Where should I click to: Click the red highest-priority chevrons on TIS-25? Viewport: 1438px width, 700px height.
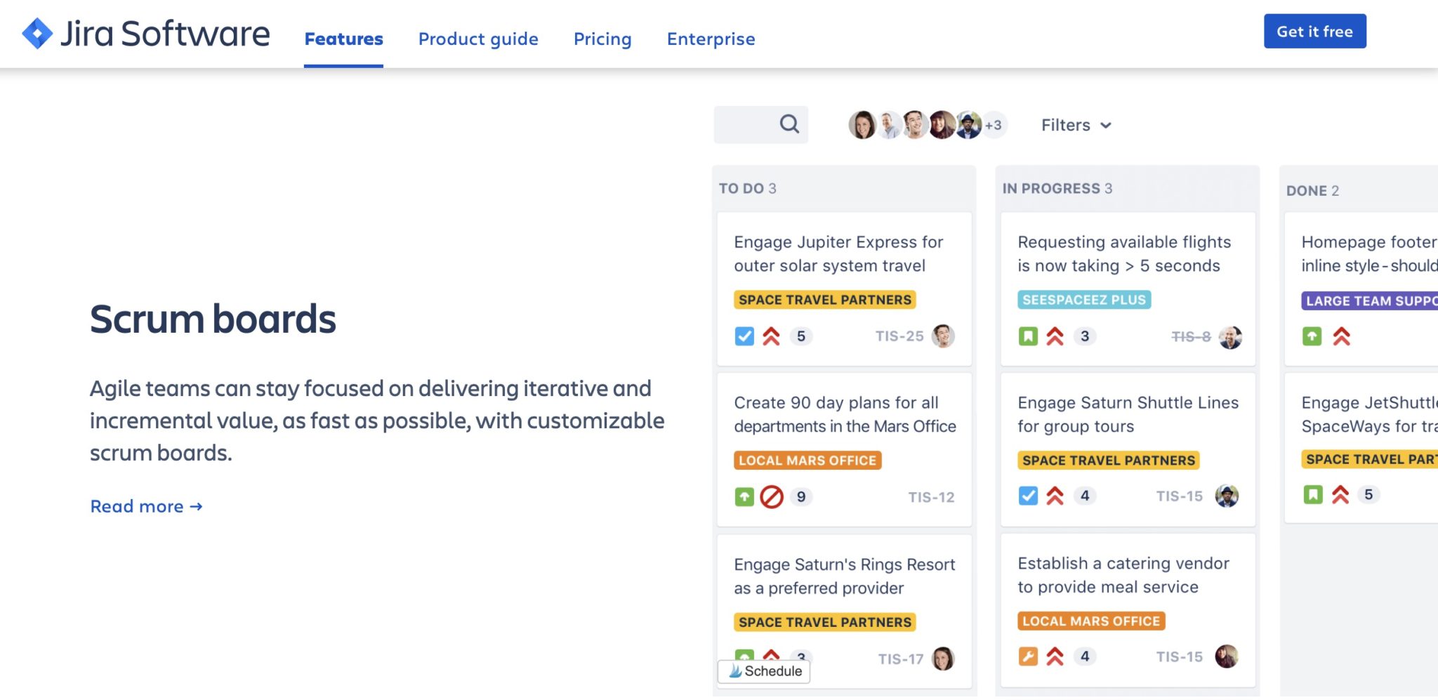coord(772,336)
